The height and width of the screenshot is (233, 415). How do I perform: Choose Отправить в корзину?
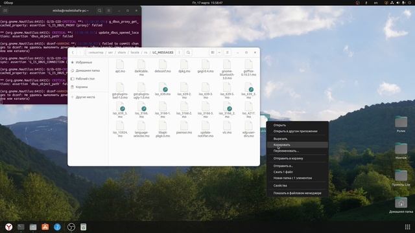coord(297,159)
